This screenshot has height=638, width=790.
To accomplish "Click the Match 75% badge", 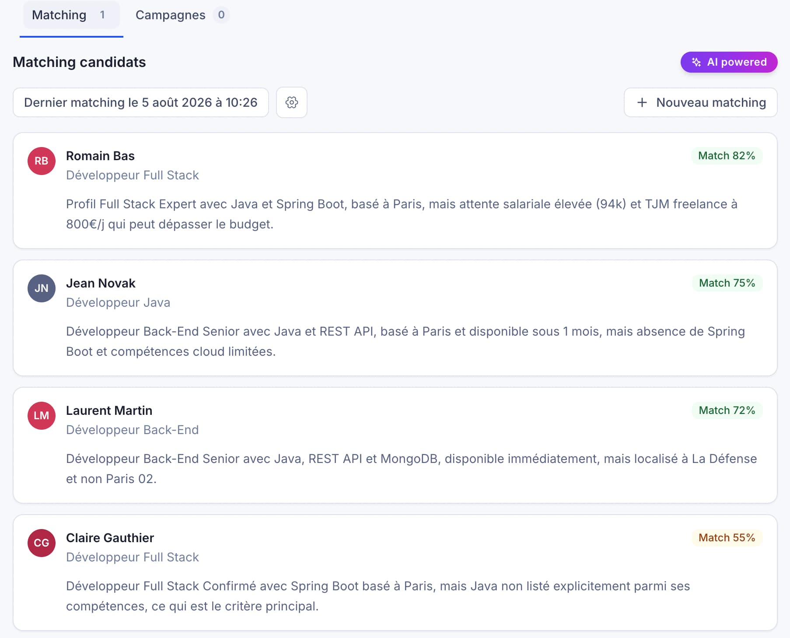I will pos(727,283).
